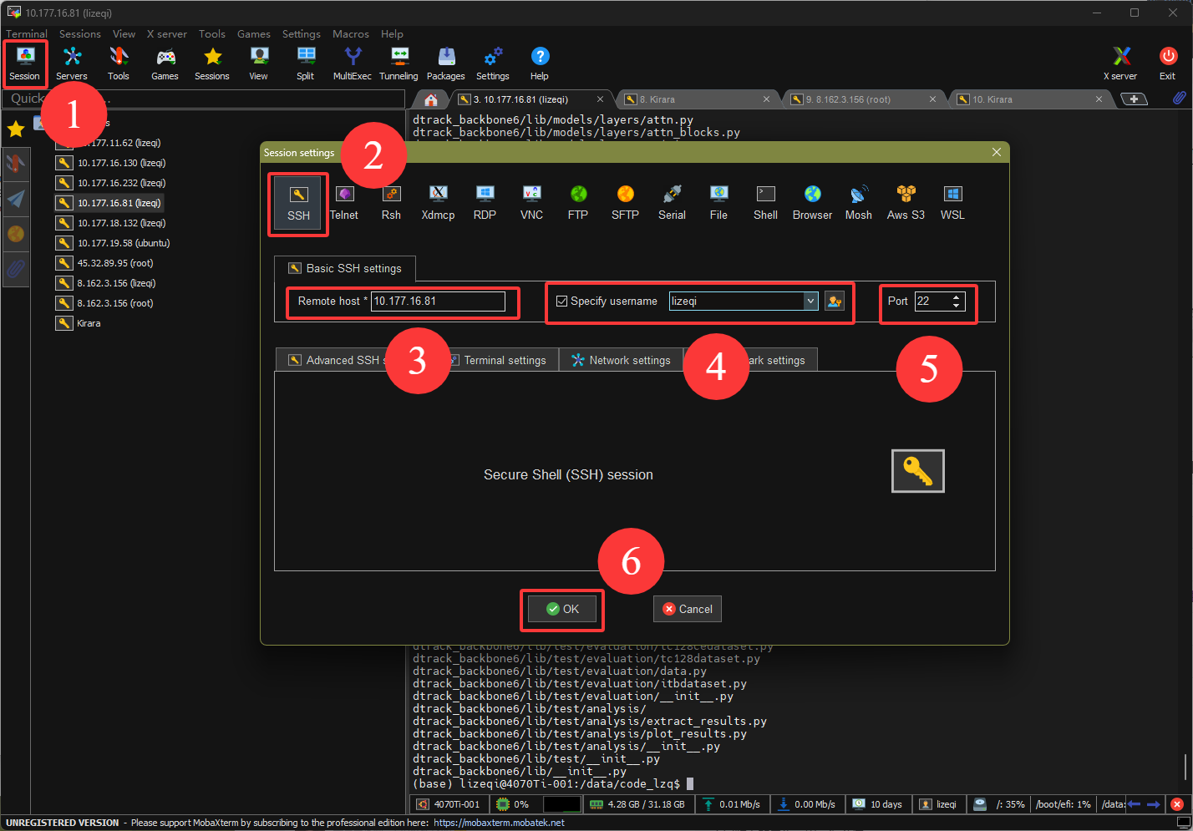Select the VNC session type

tap(531, 203)
